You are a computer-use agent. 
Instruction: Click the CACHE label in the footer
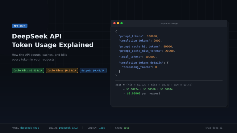(118, 128)
